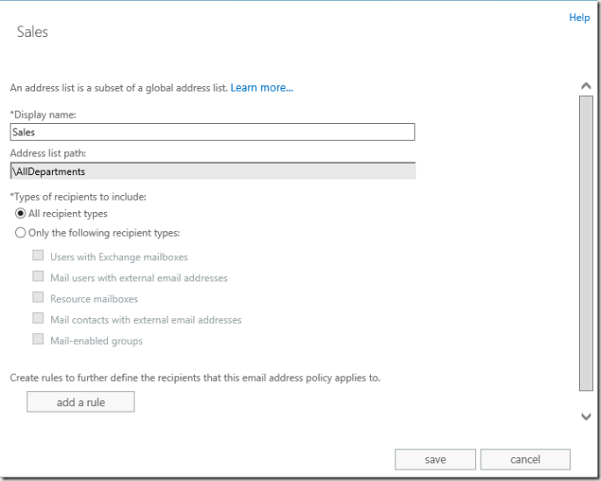Open the Help link
Screen dimensions: 601x481
579,18
